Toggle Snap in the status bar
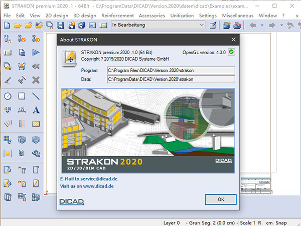 (281, 223)
